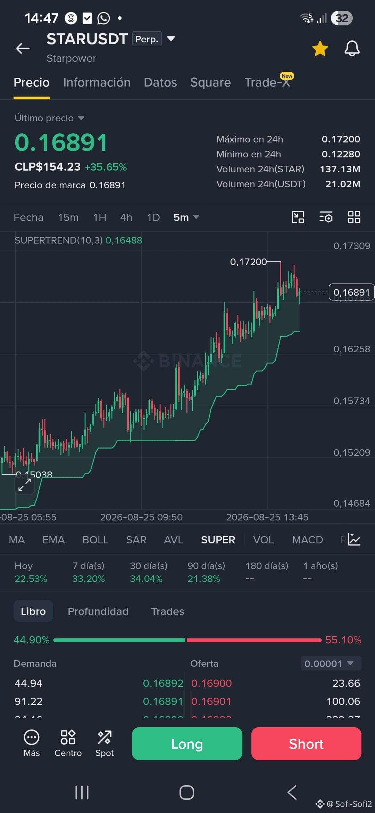Tap the Short button
Viewport: 375px width, 813px height.
[x=306, y=744]
